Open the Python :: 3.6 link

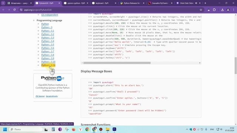(x=48, y=48)
